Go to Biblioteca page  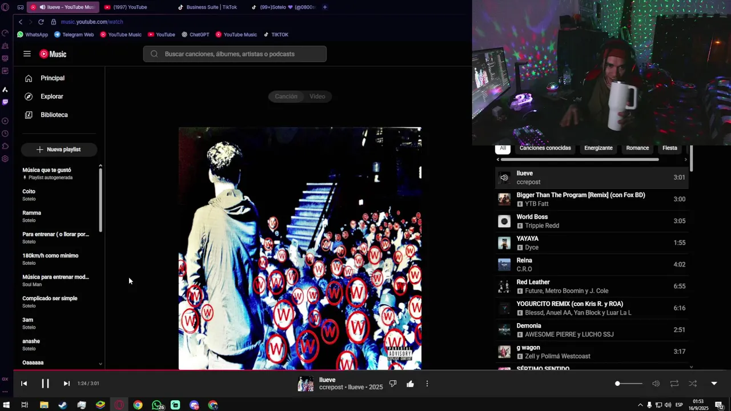point(54,115)
